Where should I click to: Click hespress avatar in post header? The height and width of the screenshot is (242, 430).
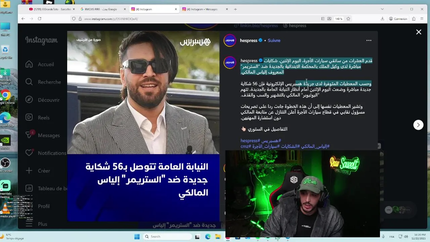click(230, 40)
